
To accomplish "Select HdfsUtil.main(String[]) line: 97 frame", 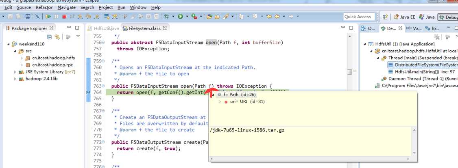I will point(422,71).
